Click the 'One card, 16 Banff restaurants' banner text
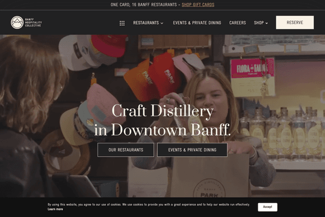 click(x=144, y=5)
